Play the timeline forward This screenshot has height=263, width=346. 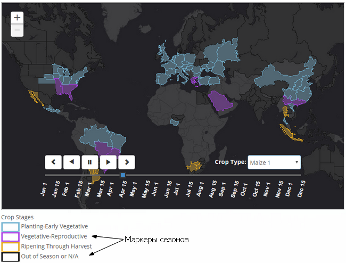(108, 162)
